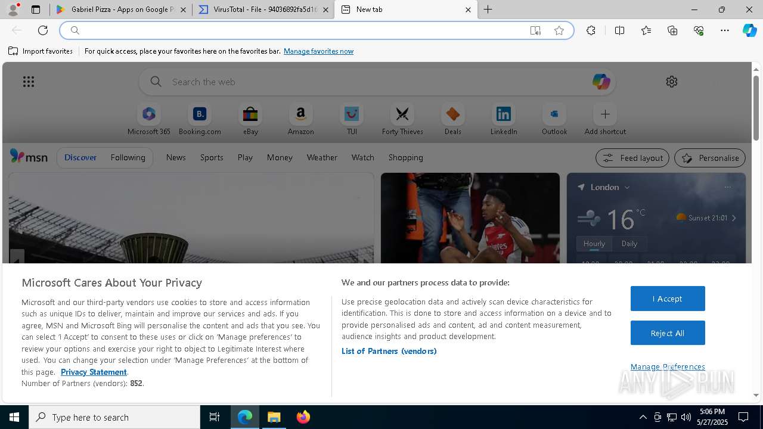763x429 pixels.
Task: Open the Edge profile icon
Action: pos(13,10)
